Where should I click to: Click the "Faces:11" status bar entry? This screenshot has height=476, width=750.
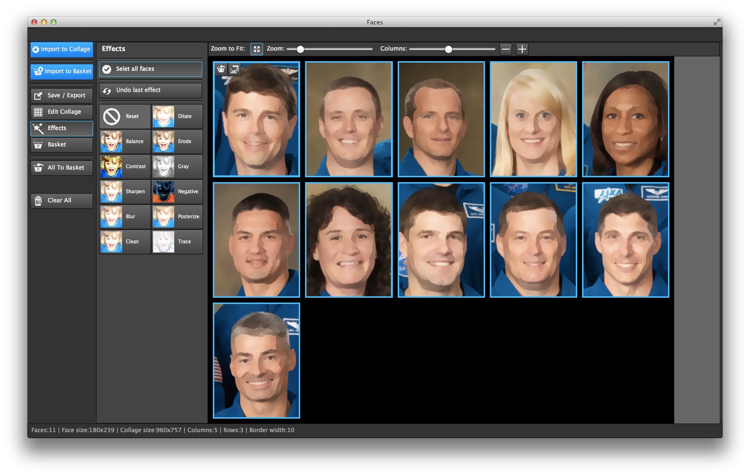pos(43,430)
